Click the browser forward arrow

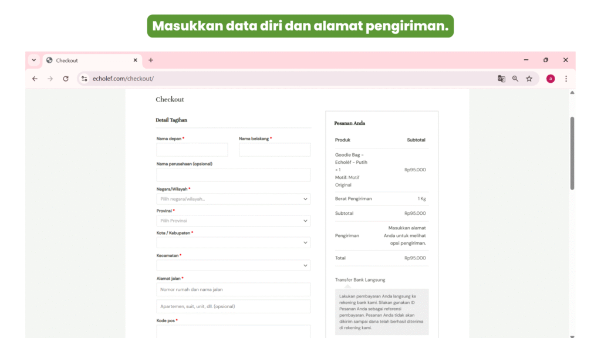(x=50, y=79)
